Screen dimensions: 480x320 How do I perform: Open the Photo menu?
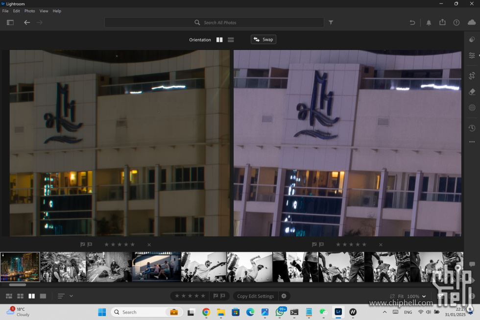click(30, 11)
